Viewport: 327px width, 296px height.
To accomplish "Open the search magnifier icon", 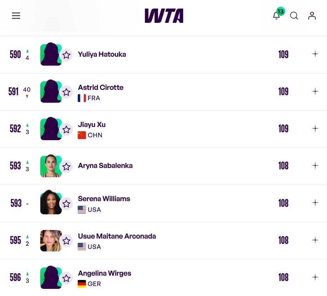I will pos(294,16).
